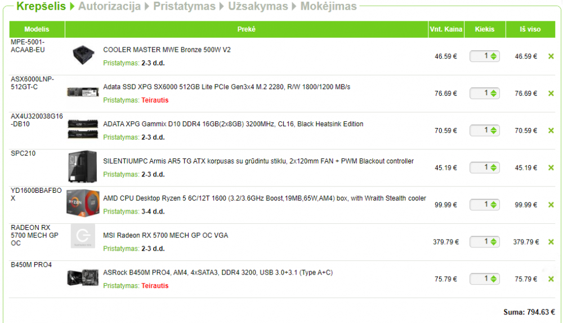Viewport: 563px width, 323px height.
Task: Open ADATA XPG Gammix D10 DDR4 product link
Action: click(233, 124)
